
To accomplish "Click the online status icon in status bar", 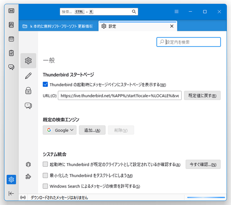I will coord(23,197).
